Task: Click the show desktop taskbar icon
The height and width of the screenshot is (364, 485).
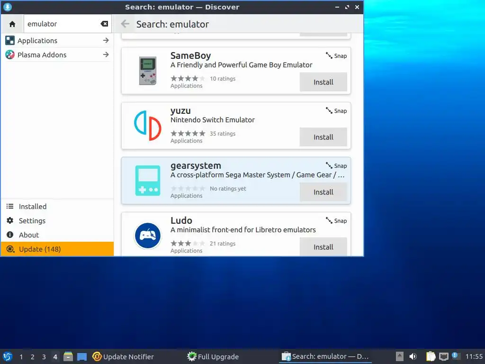Action: pos(81,357)
